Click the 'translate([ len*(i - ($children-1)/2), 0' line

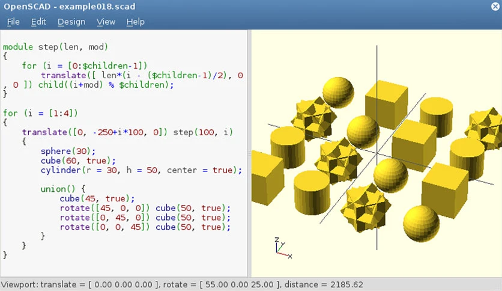(x=142, y=75)
